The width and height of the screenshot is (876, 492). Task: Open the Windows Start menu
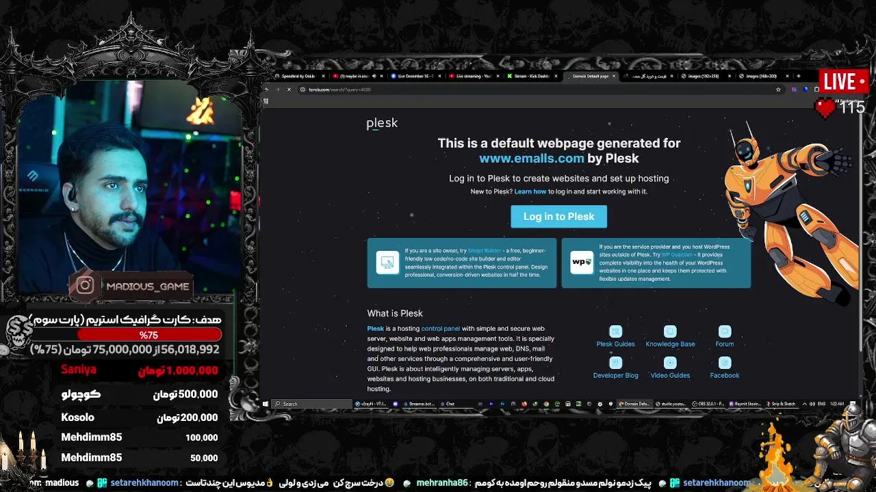click(x=266, y=404)
